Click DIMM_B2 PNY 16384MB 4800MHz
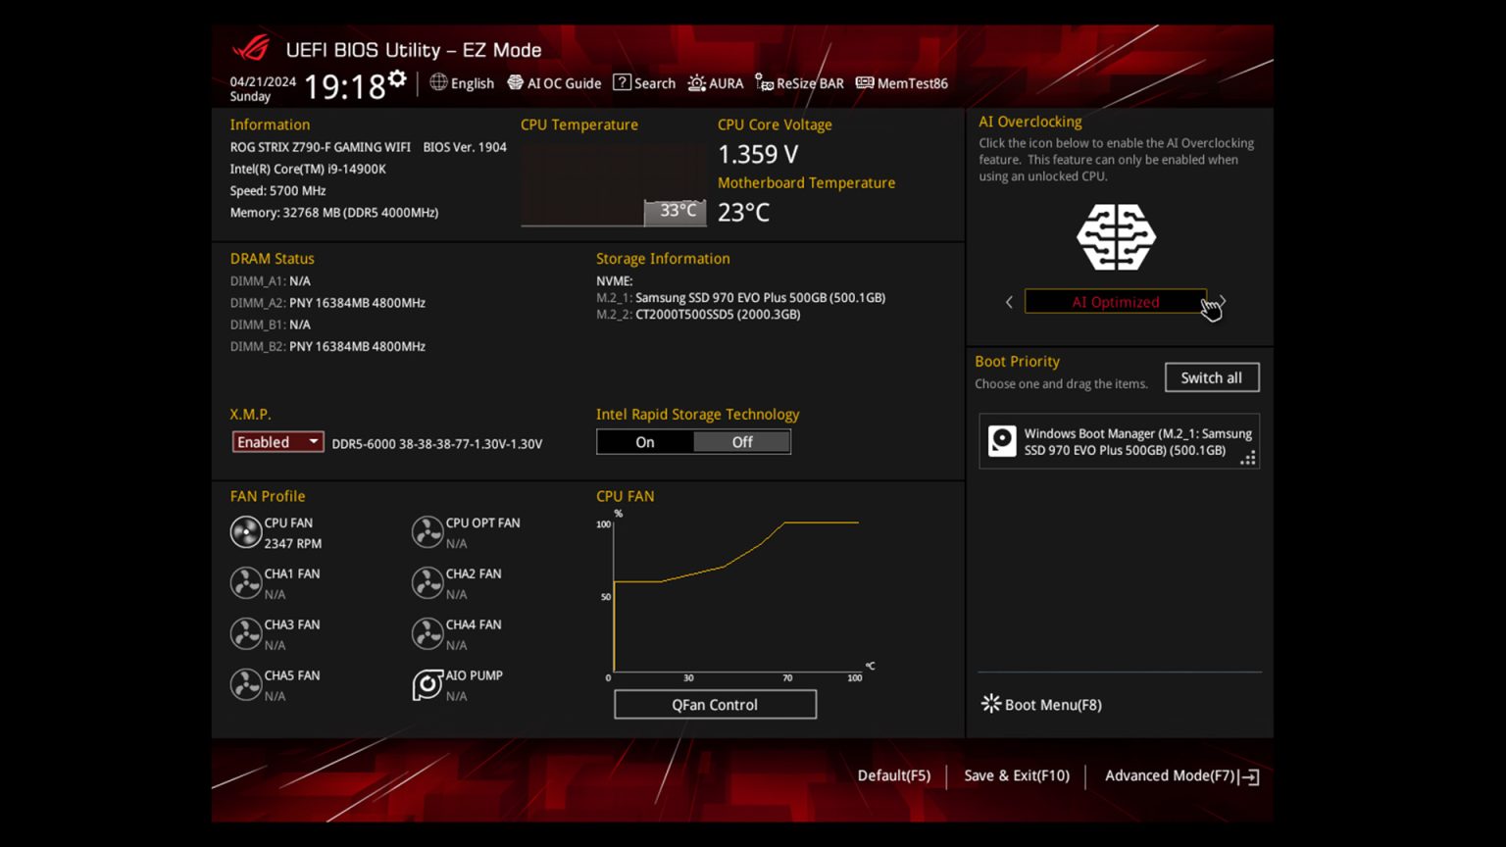This screenshot has width=1506, height=847. click(327, 346)
